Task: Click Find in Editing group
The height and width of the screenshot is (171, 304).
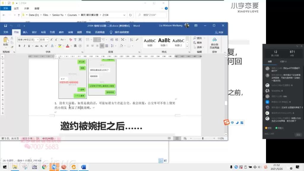Action: pyautogui.click(x=198, y=38)
